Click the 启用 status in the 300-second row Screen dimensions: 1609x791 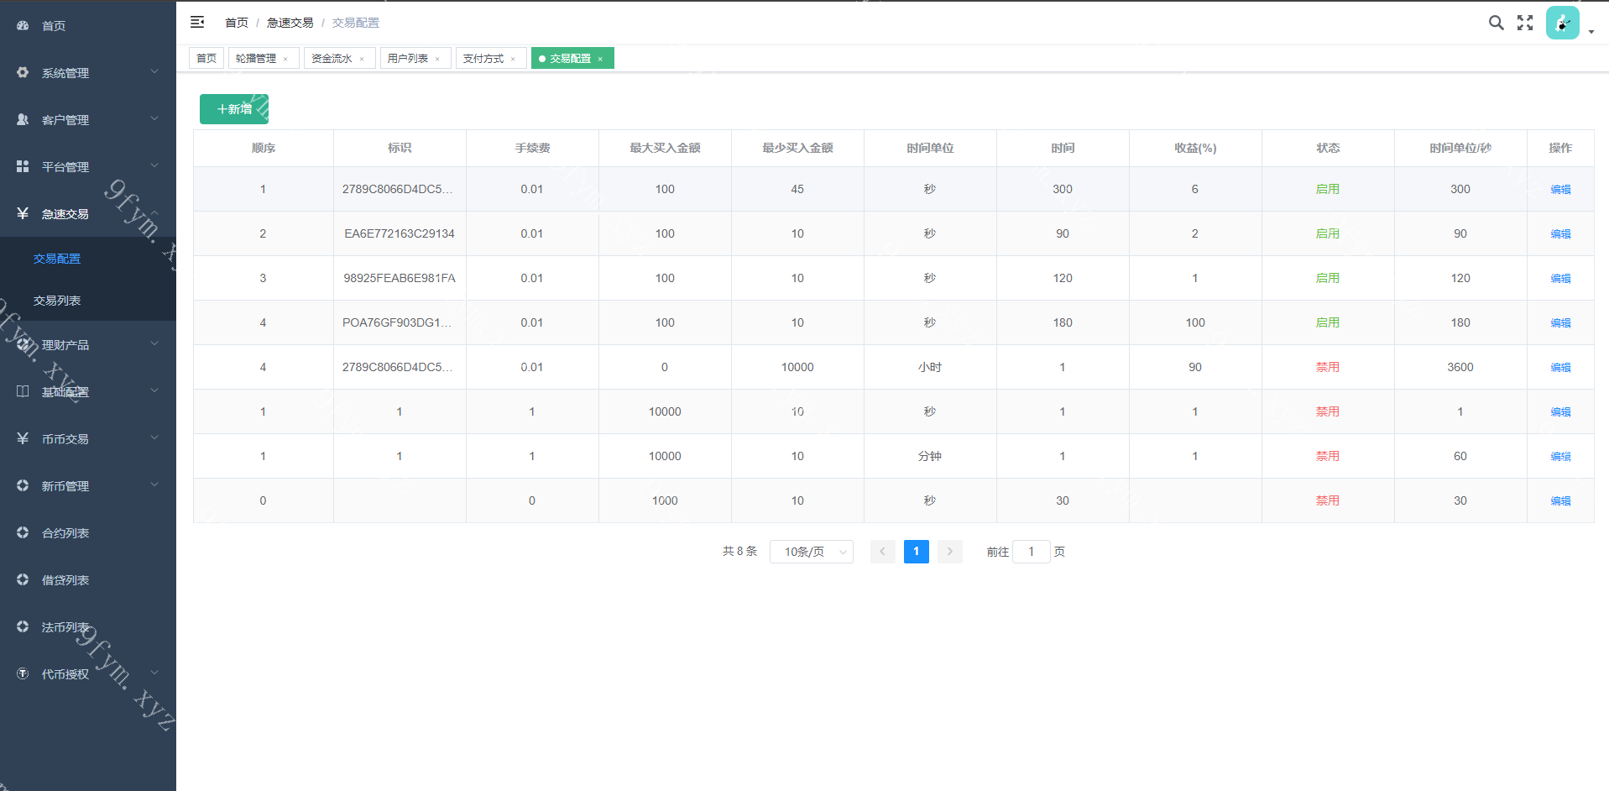[1327, 189]
